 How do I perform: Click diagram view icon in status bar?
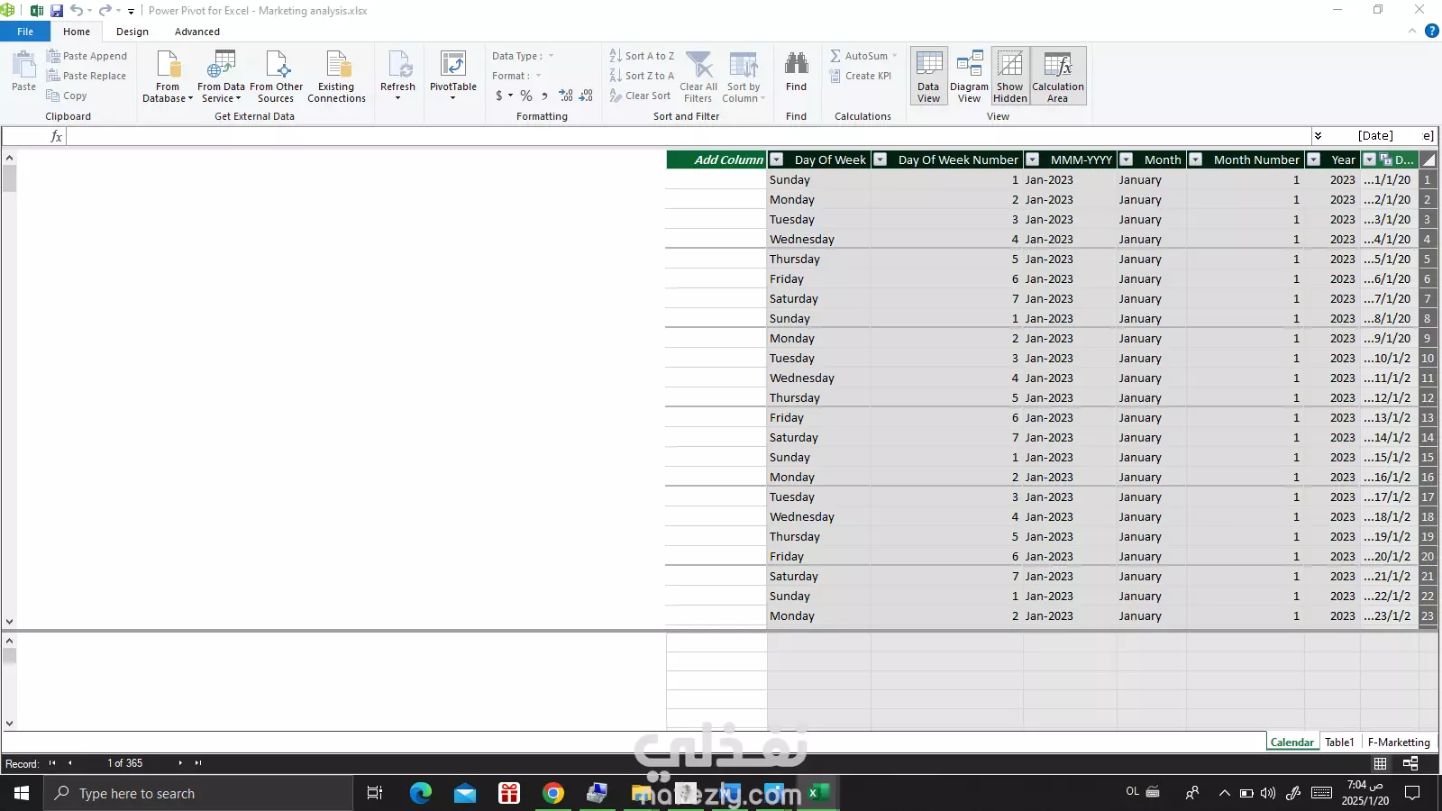[x=1410, y=763]
